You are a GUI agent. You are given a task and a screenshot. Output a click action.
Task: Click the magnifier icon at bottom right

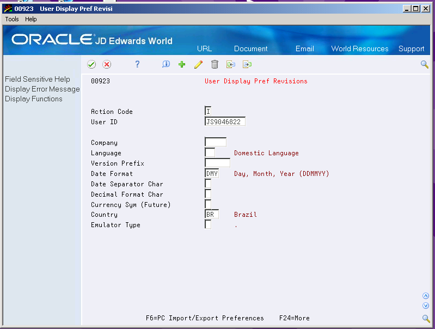point(426,318)
